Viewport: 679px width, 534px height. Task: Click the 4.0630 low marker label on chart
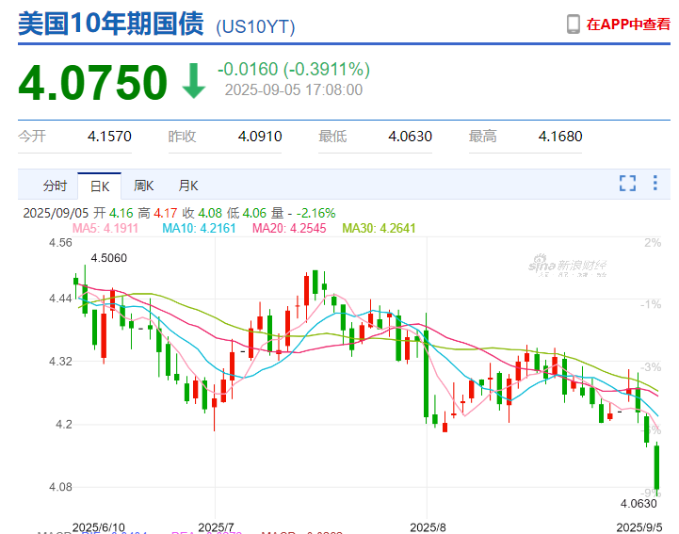(639, 504)
